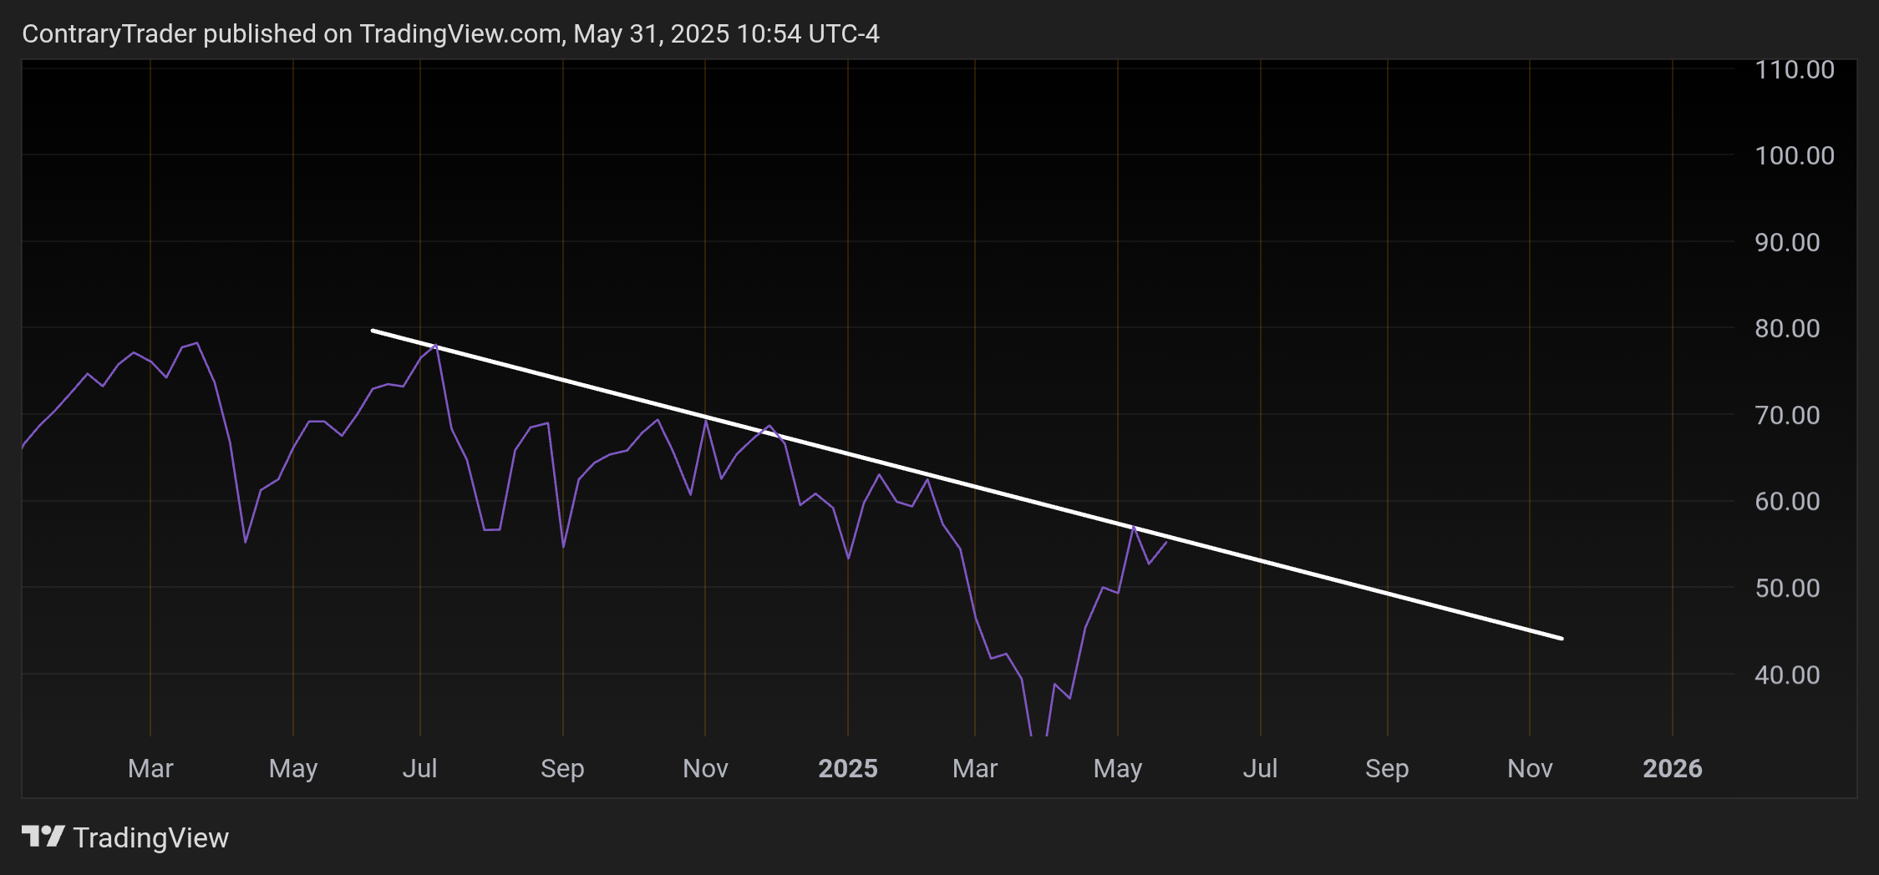Click the 60.00 price axis label

click(x=1787, y=501)
